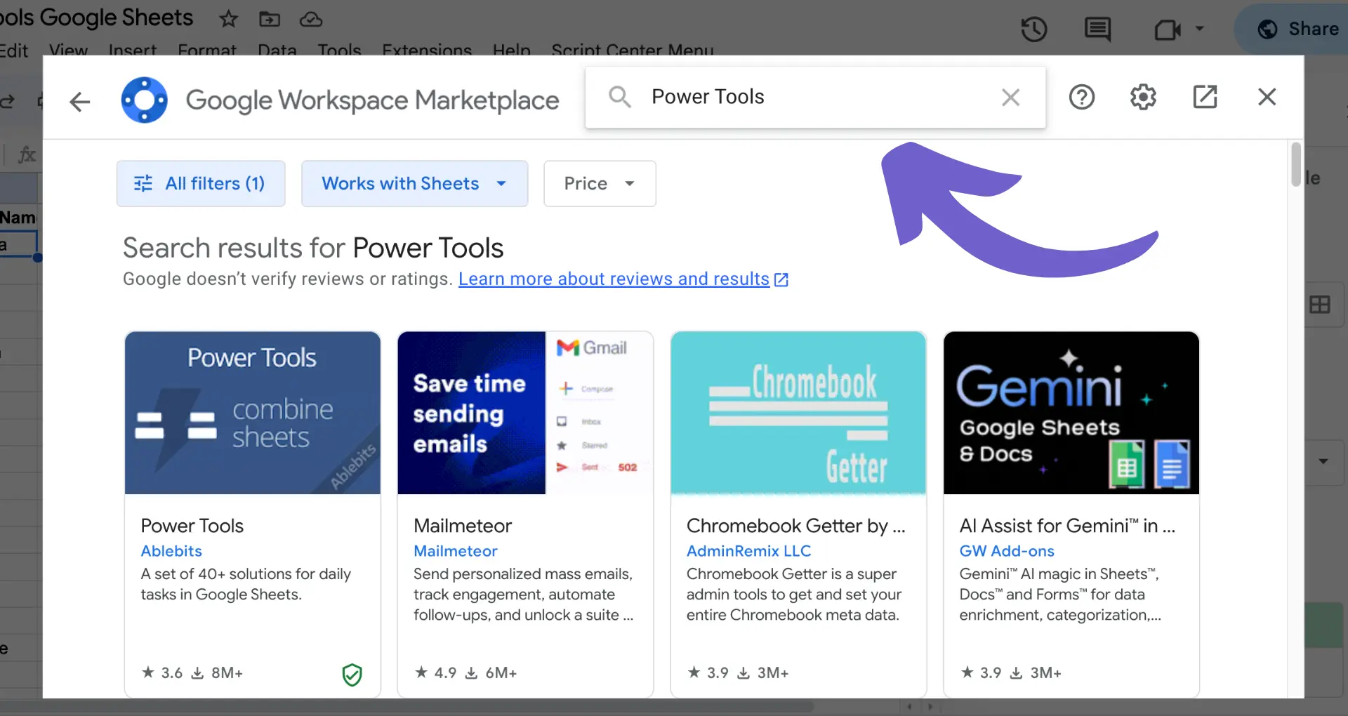Open the Mailmeteor banner thumbnail
Viewport: 1348px width, 716px height.
click(x=525, y=413)
